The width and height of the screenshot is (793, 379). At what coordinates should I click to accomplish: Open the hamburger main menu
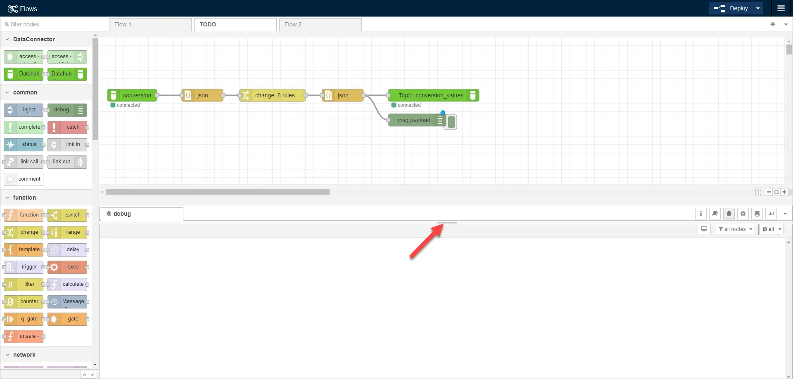click(781, 8)
